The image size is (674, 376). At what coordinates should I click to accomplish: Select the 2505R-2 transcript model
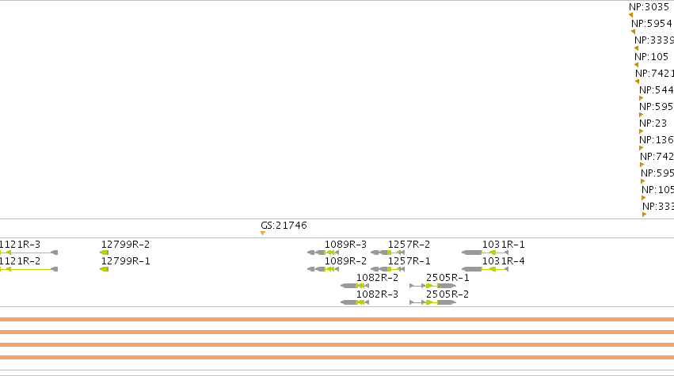pyautogui.click(x=433, y=302)
